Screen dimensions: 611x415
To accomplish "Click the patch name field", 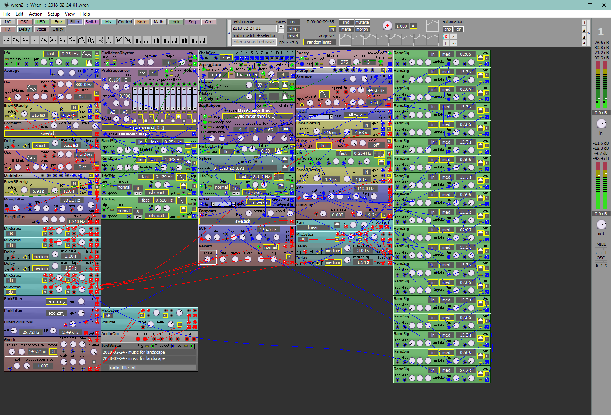I will tap(254, 28).
